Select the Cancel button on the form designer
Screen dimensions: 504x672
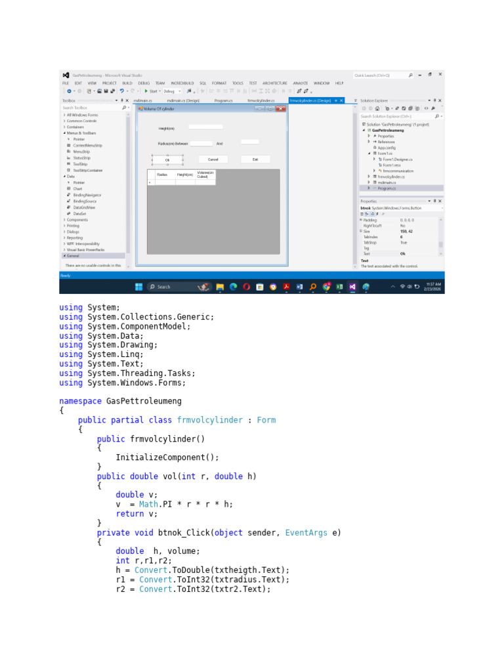click(x=213, y=159)
